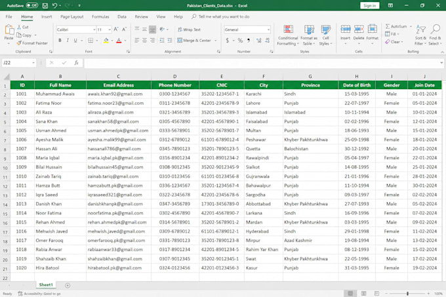Open Conditional Formatting
The height and width of the screenshot is (297, 446).
(x=288, y=35)
